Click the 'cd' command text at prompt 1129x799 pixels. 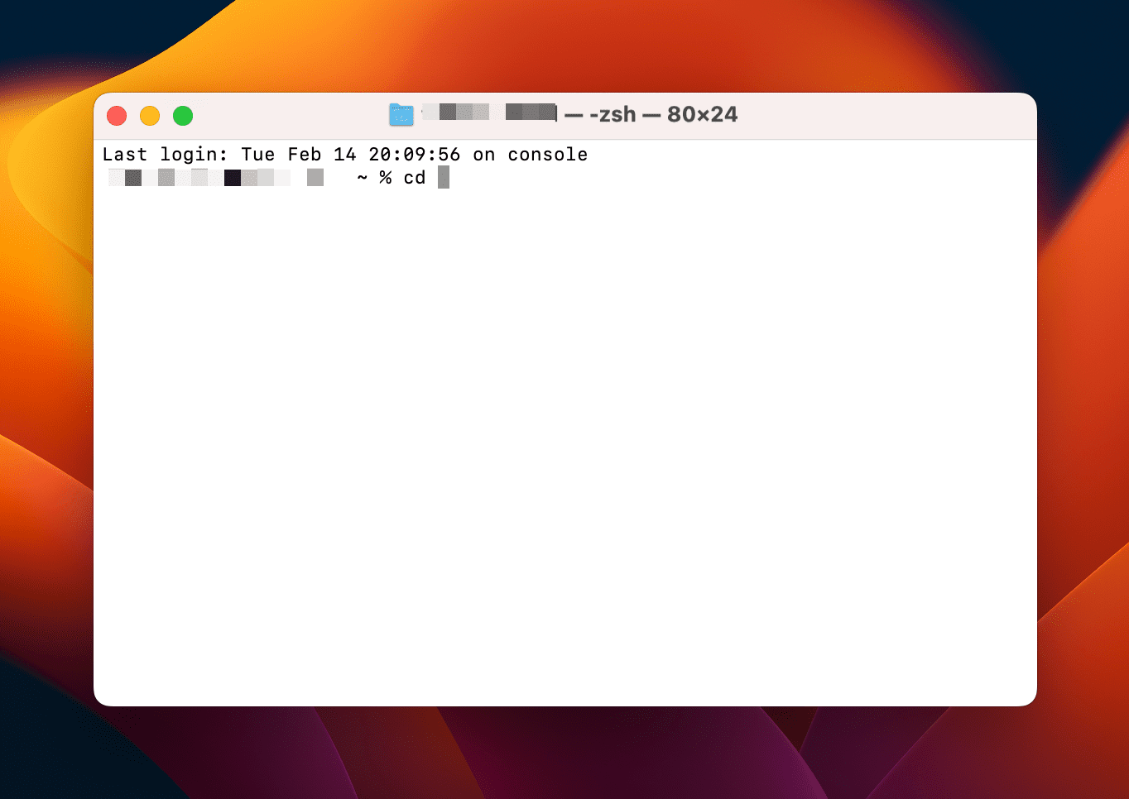coord(415,178)
